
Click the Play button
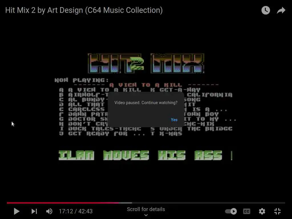click(17, 211)
